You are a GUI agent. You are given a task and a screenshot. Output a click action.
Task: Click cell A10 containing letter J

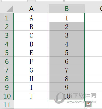point(31,96)
